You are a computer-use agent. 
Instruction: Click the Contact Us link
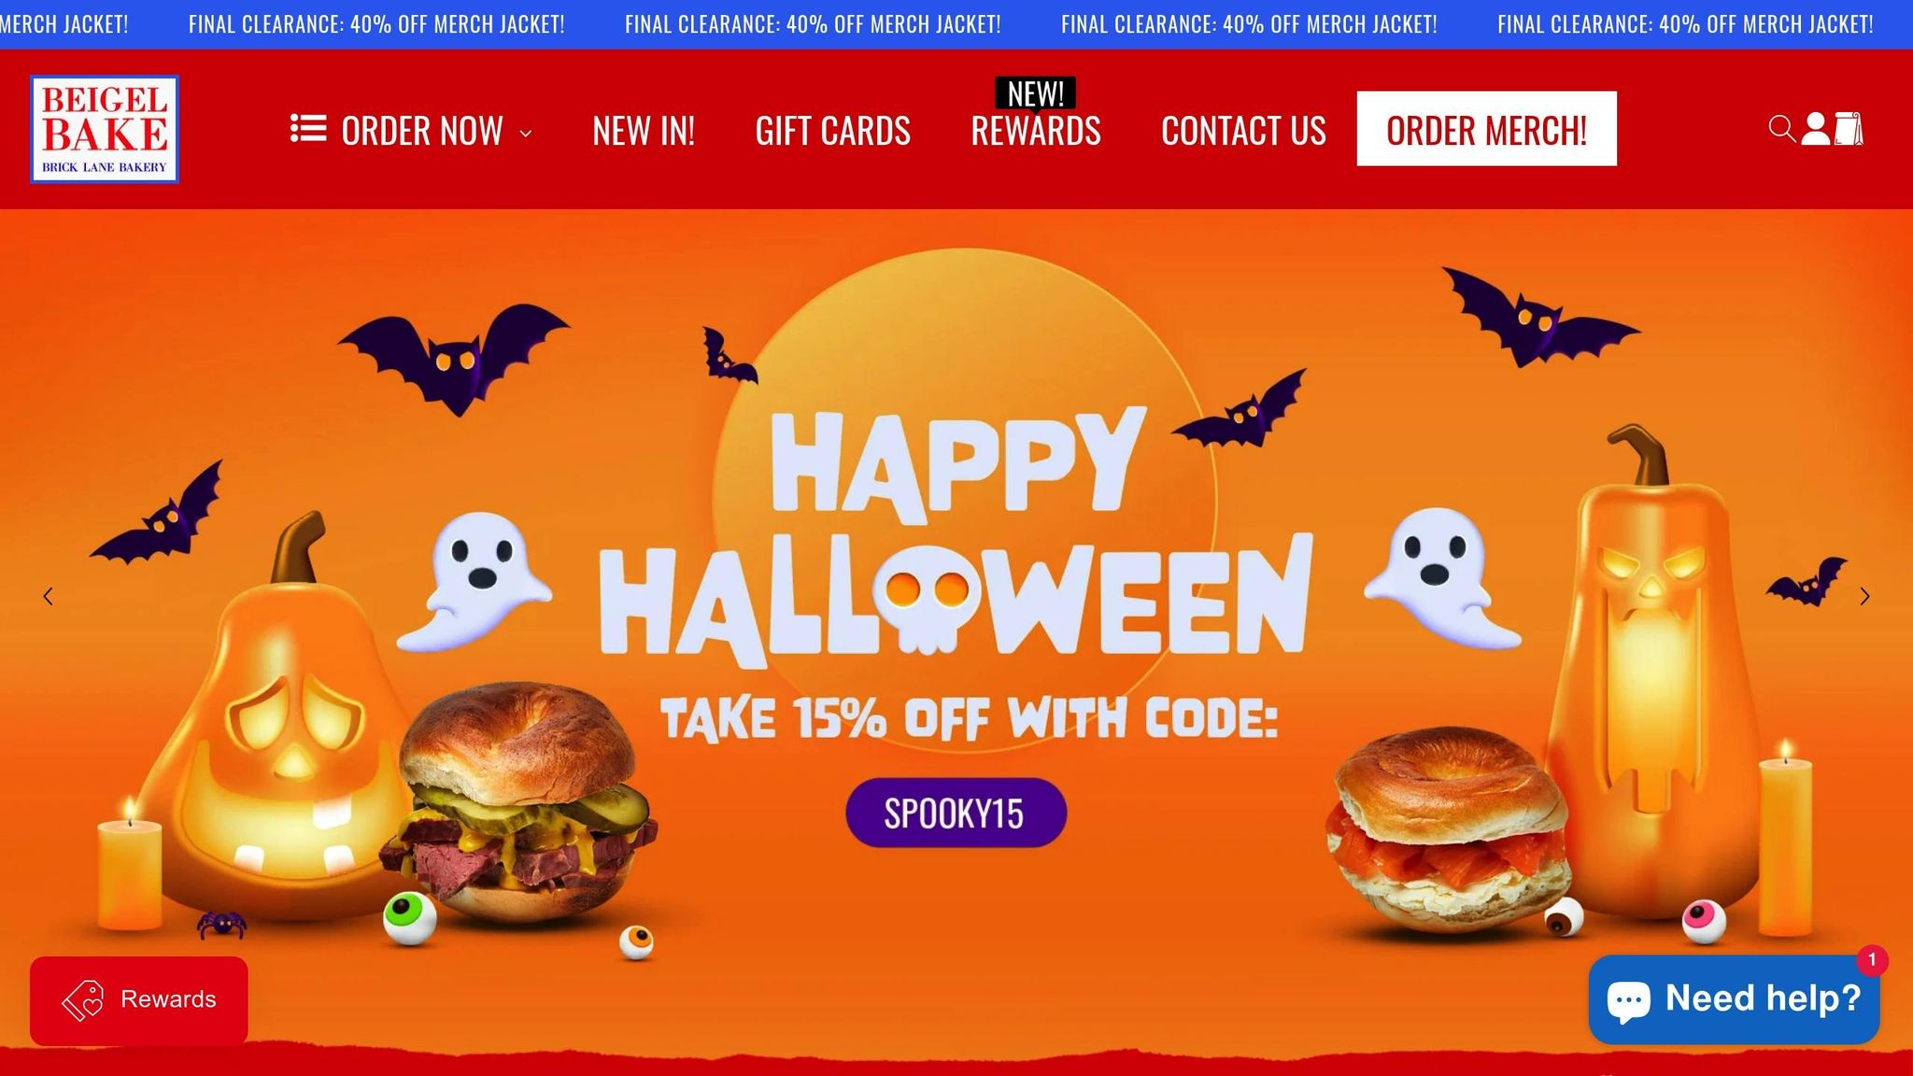pyautogui.click(x=1243, y=131)
